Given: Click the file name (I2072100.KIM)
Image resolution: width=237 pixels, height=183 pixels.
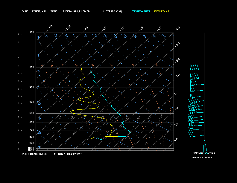Looking at the screenshot, I should point(112,11).
